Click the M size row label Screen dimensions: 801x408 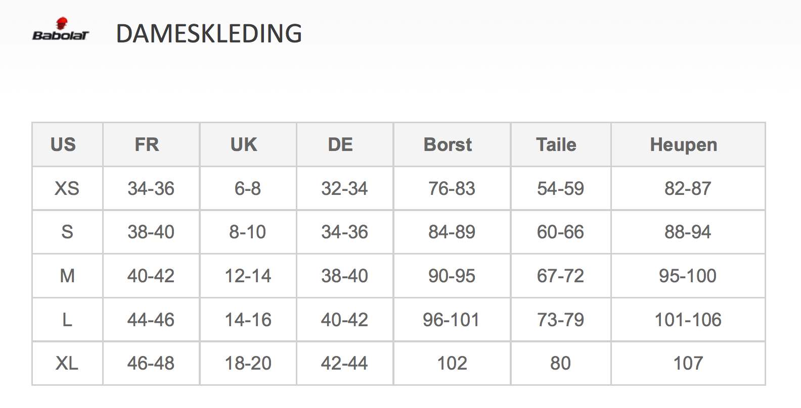click(x=67, y=276)
